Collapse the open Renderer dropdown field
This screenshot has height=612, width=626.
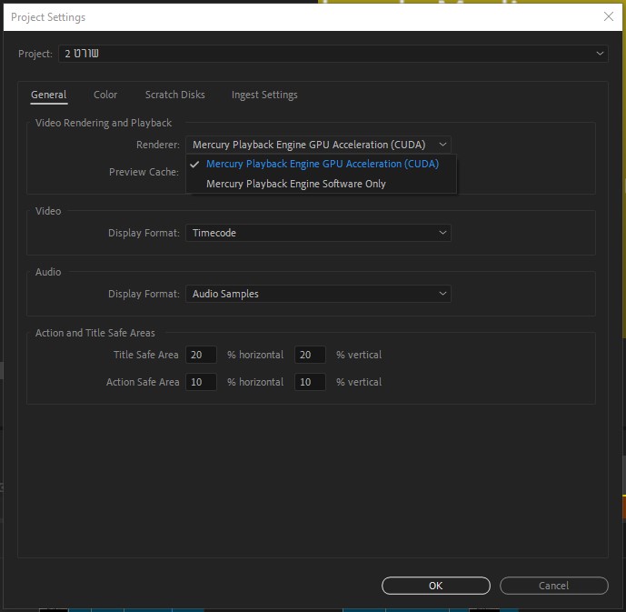(318, 145)
